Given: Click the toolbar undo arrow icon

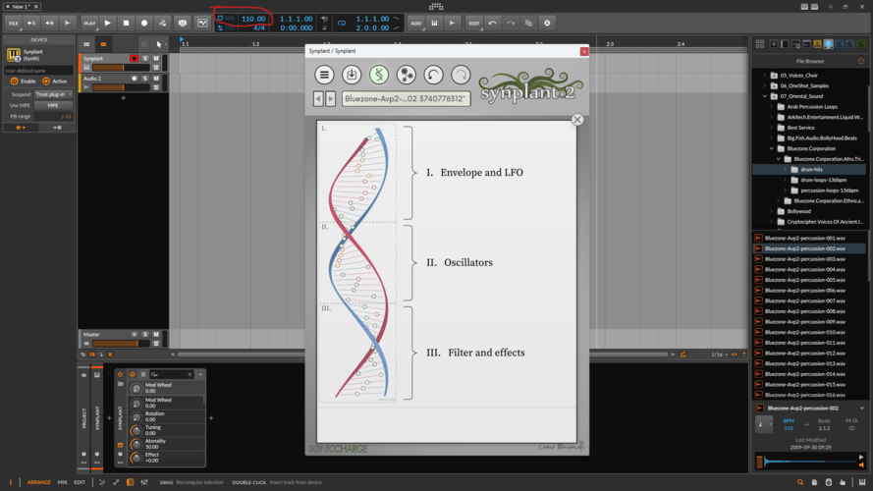Looking at the screenshot, I should click(x=492, y=24).
